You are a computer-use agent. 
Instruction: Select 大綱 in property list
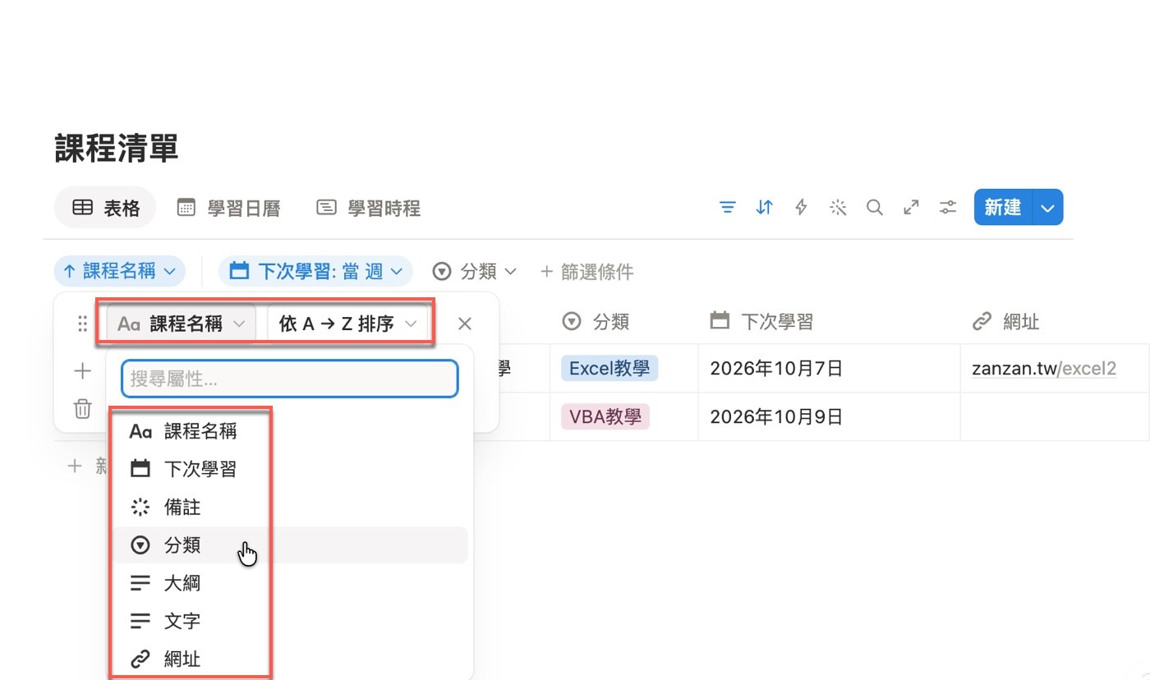click(x=290, y=582)
